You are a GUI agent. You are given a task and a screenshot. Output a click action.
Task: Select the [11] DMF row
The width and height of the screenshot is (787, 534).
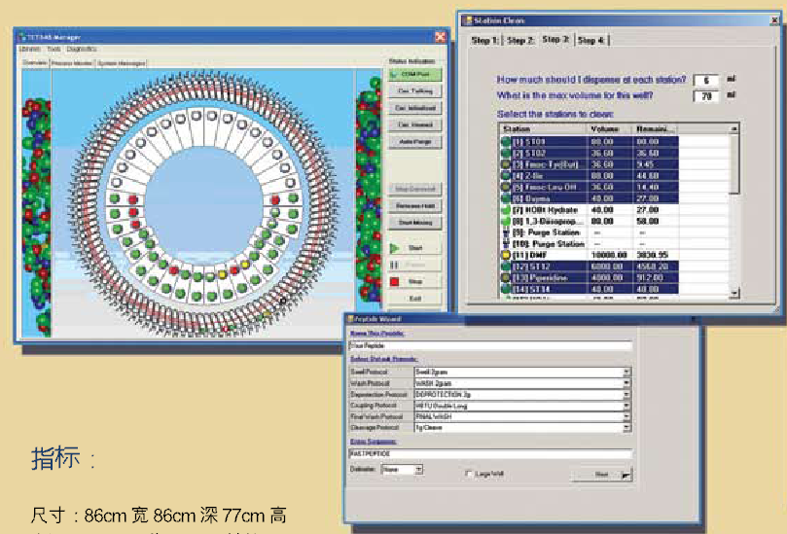click(590, 256)
